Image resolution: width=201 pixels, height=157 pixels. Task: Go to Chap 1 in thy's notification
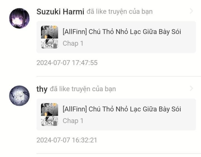tap(73, 121)
